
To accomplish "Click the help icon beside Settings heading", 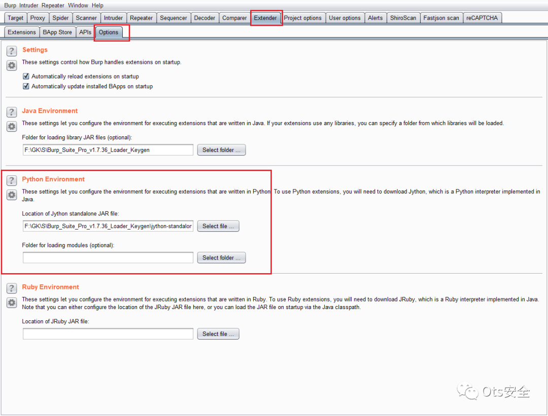I will [x=12, y=51].
